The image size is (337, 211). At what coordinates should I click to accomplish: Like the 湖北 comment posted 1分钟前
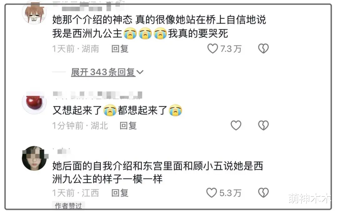(x=236, y=125)
